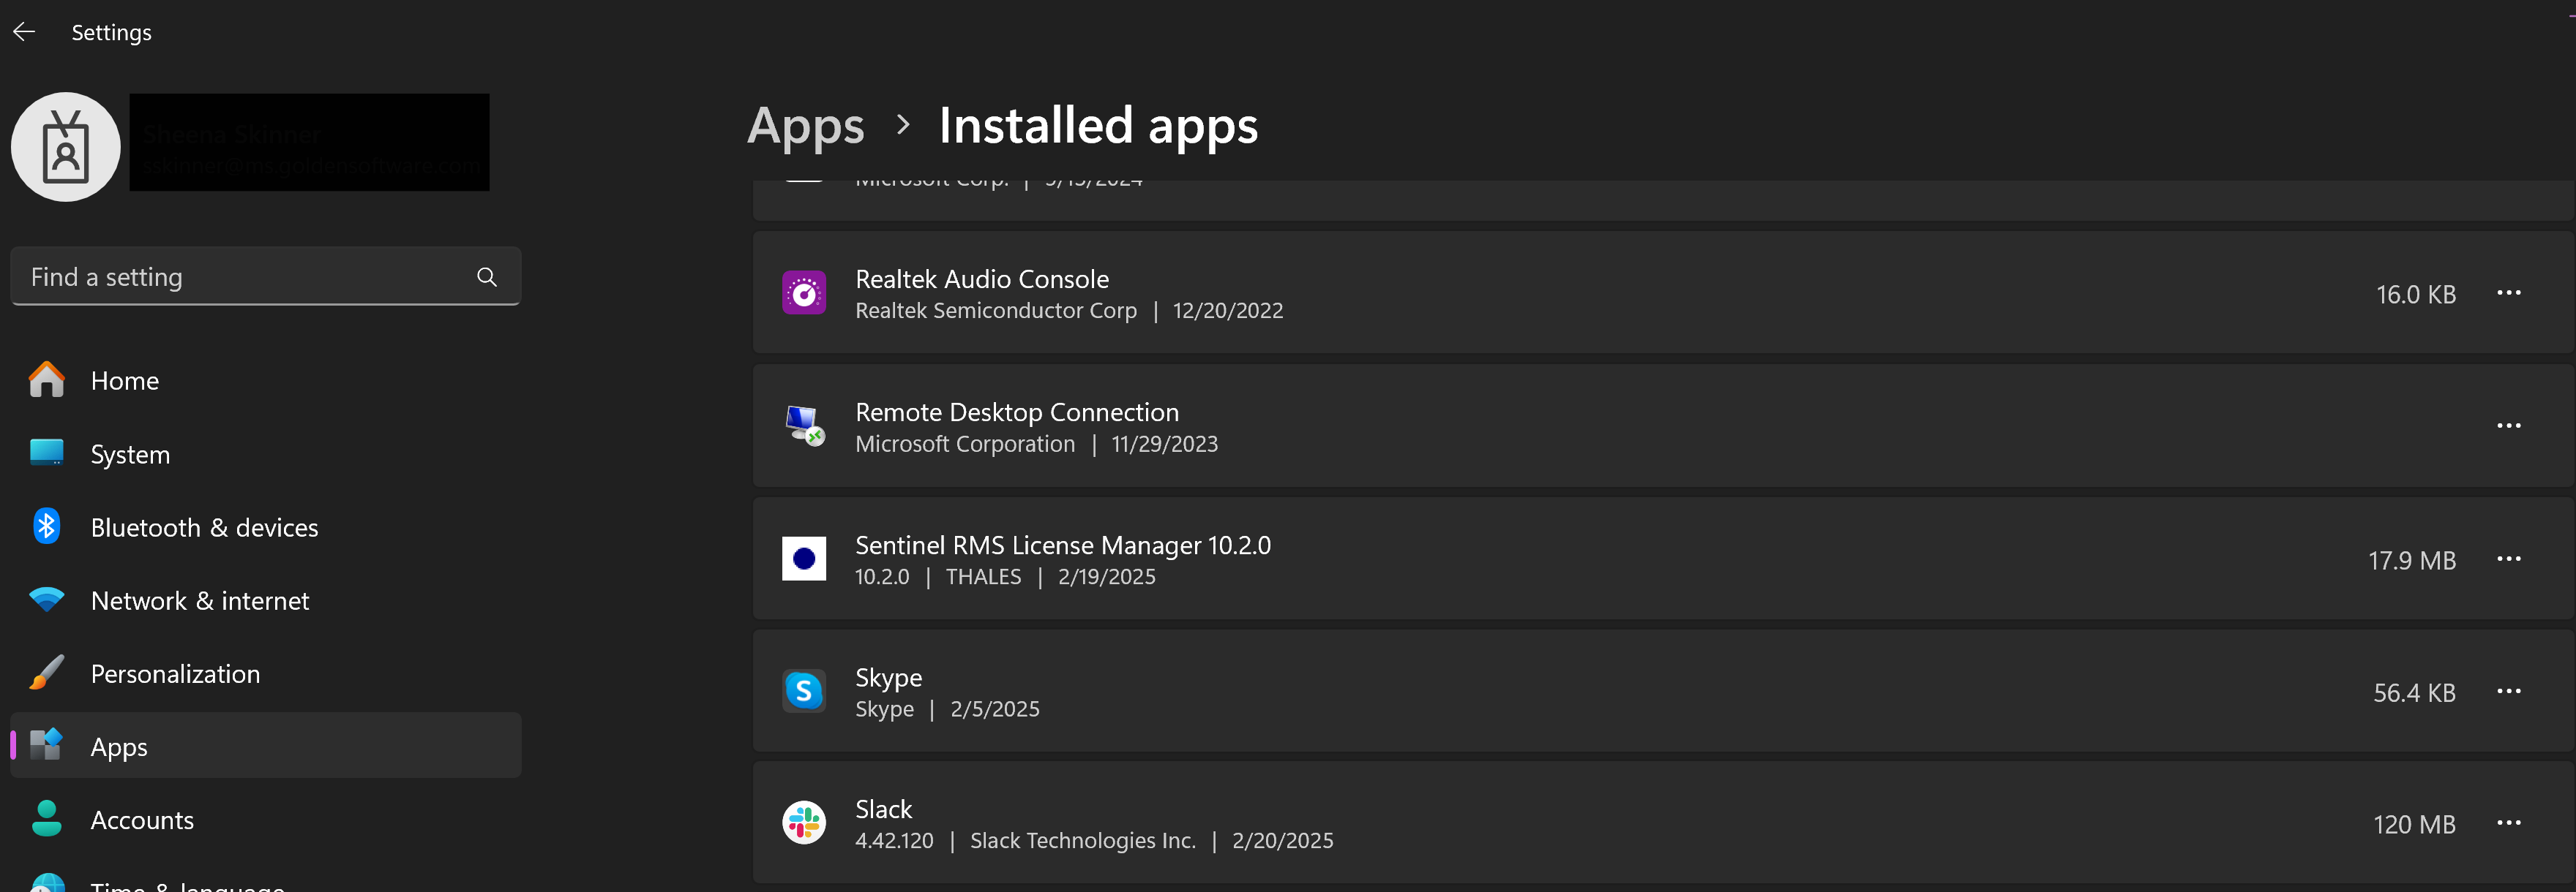Viewport: 2576px width, 892px height.
Task: Click the Slack app icon
Action: (804, 823)
